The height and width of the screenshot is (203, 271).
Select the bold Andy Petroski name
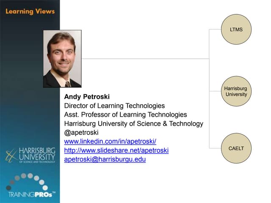coord(87,97)
